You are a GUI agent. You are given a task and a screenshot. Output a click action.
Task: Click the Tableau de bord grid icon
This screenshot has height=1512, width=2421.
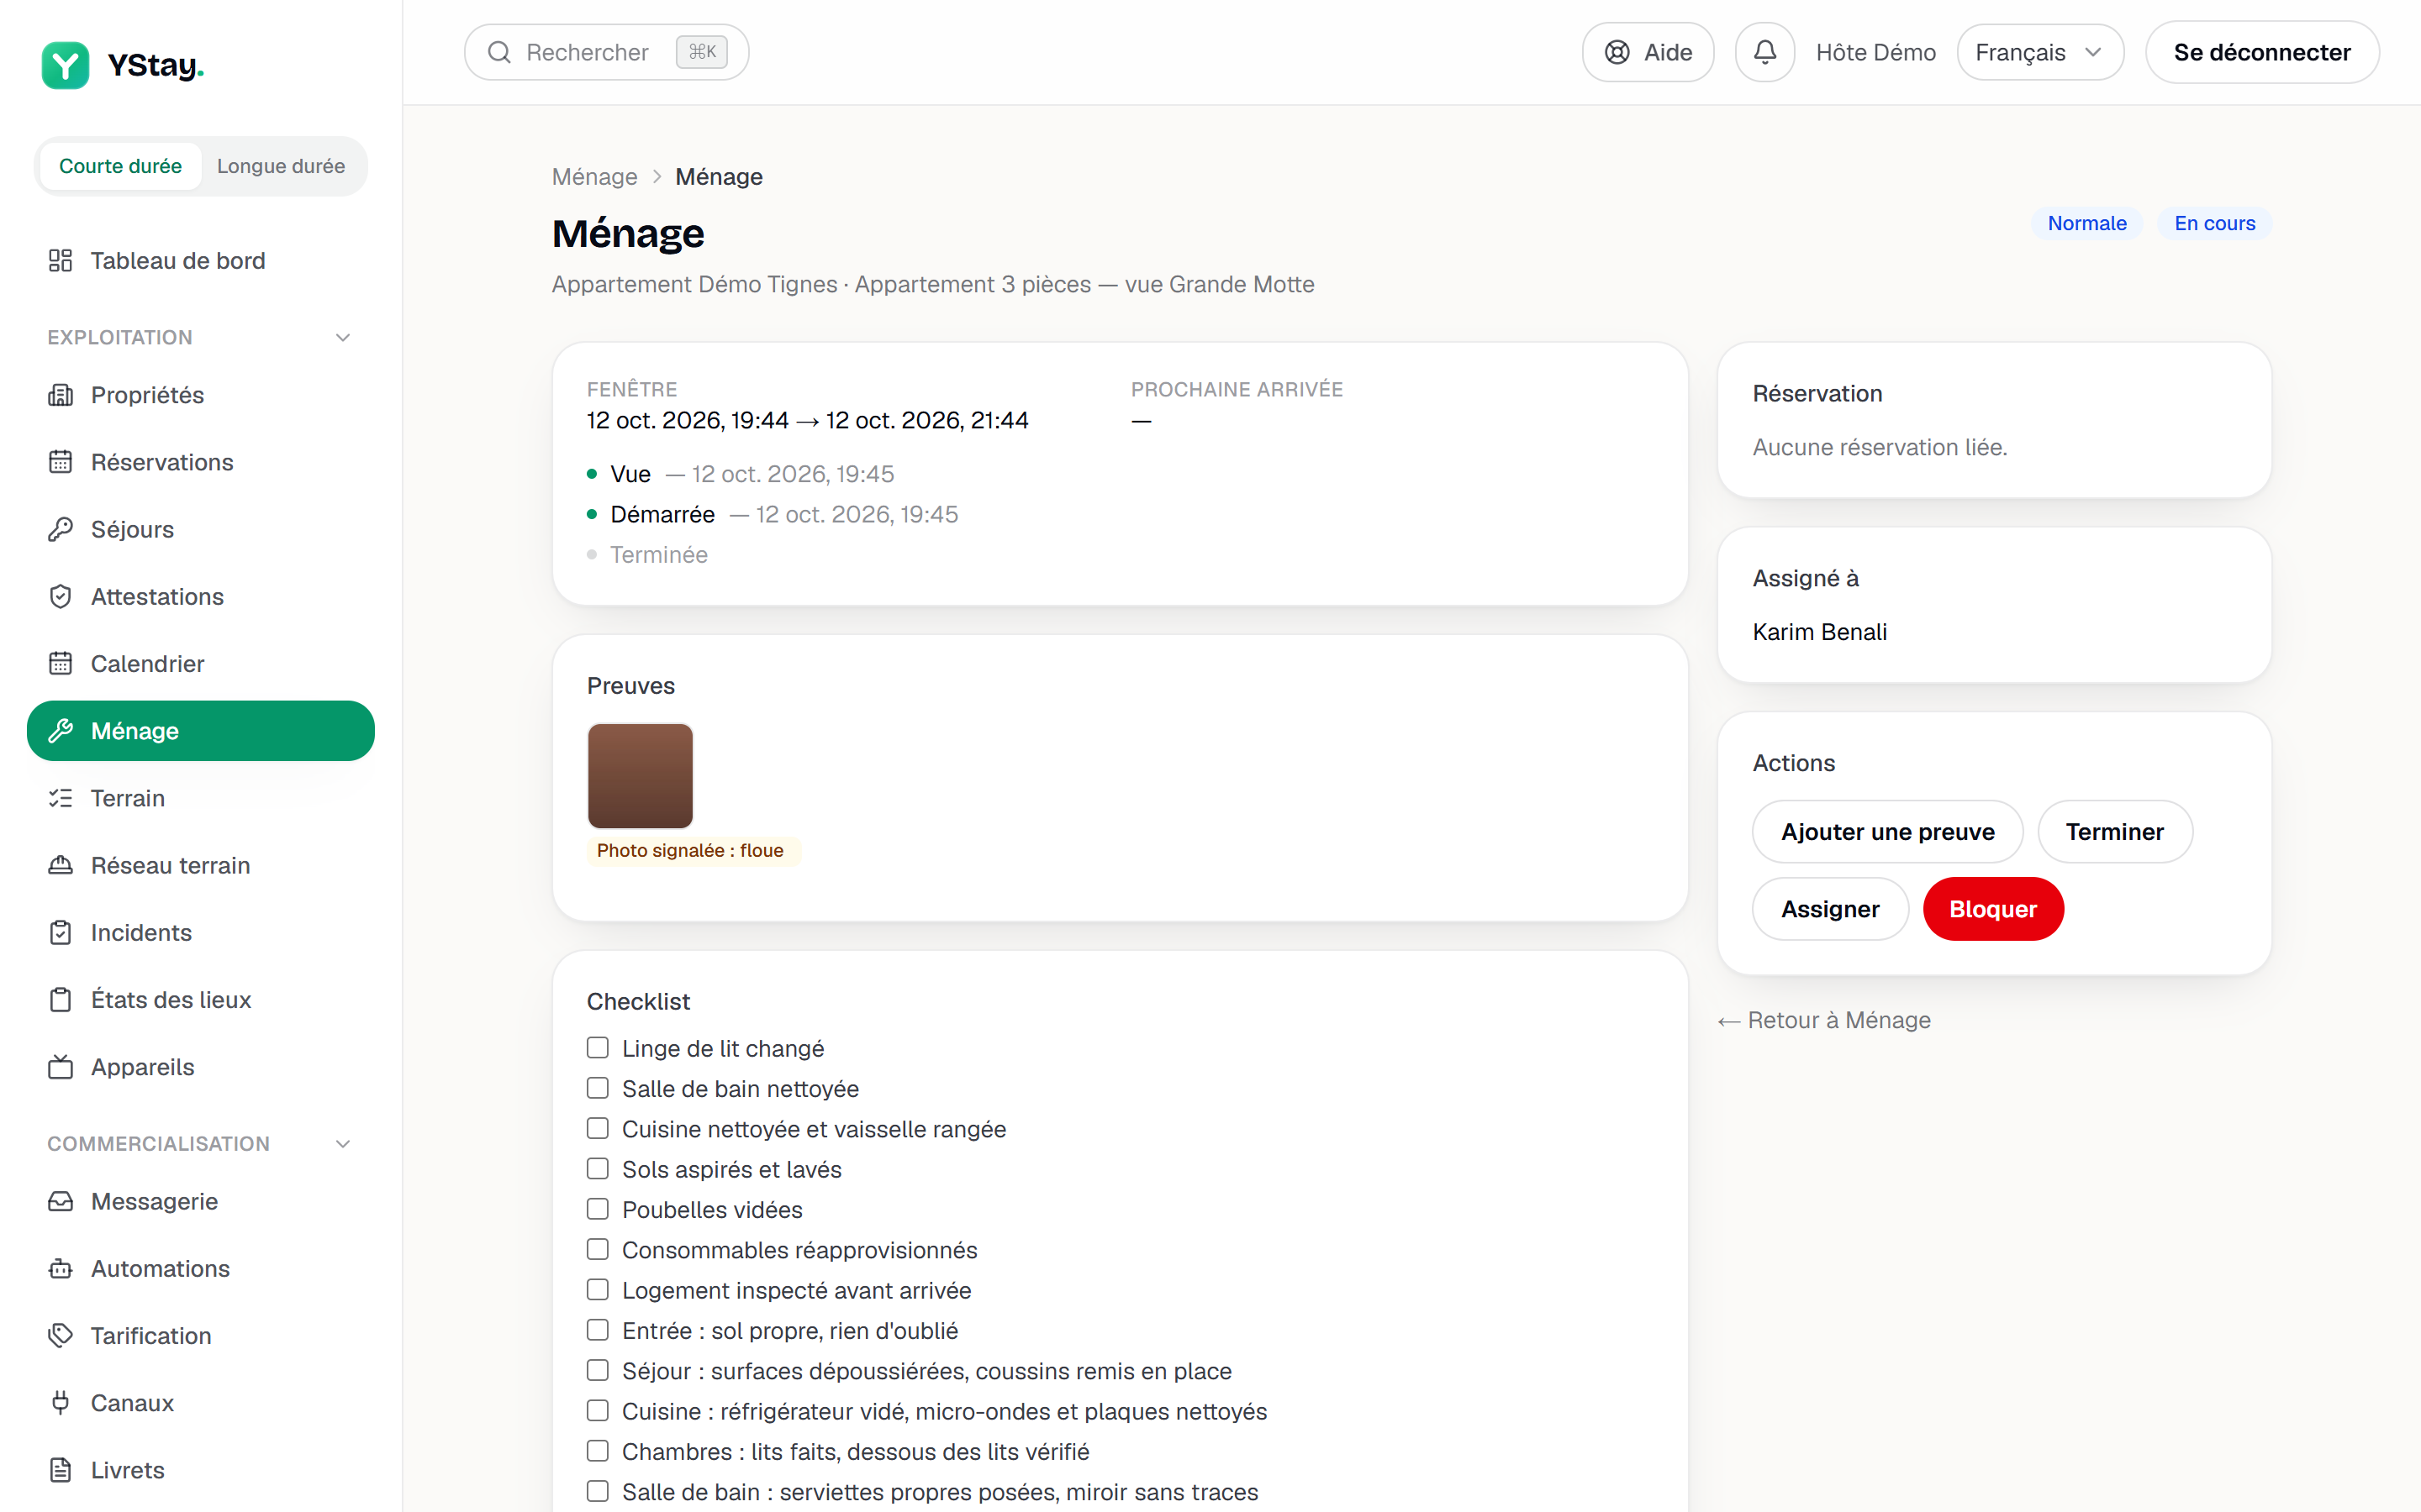pyautogui.click(x=60, y=261)
